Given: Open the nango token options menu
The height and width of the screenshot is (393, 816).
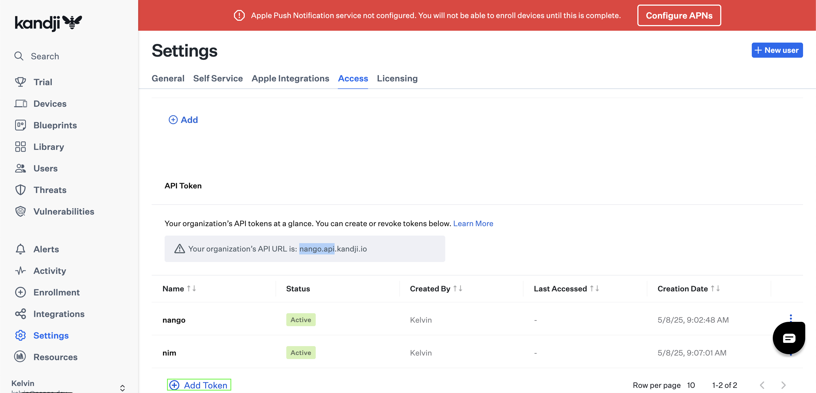Looking at the screenshot, I should (x=791, y=317).
